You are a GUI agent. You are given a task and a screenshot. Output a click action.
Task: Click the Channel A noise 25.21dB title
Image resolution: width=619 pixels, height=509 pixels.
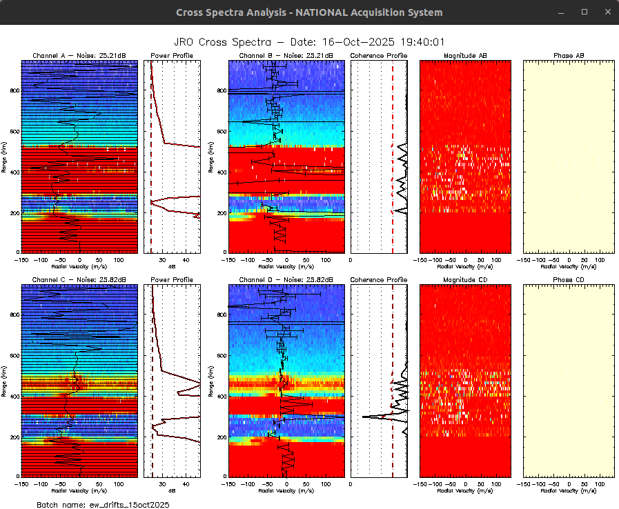pos(79,56)
